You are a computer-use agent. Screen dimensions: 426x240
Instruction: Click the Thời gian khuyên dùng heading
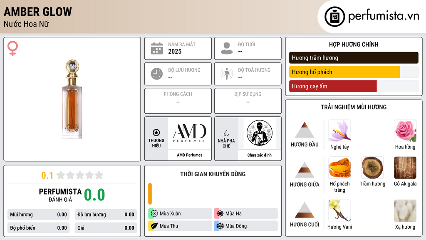tap(213, 174)
